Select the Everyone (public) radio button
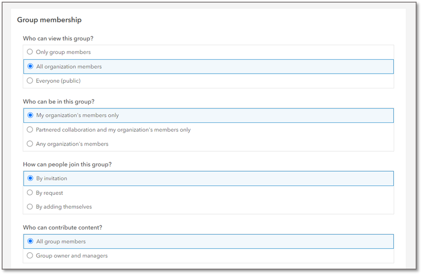422x275 pixels. [30, 81]
